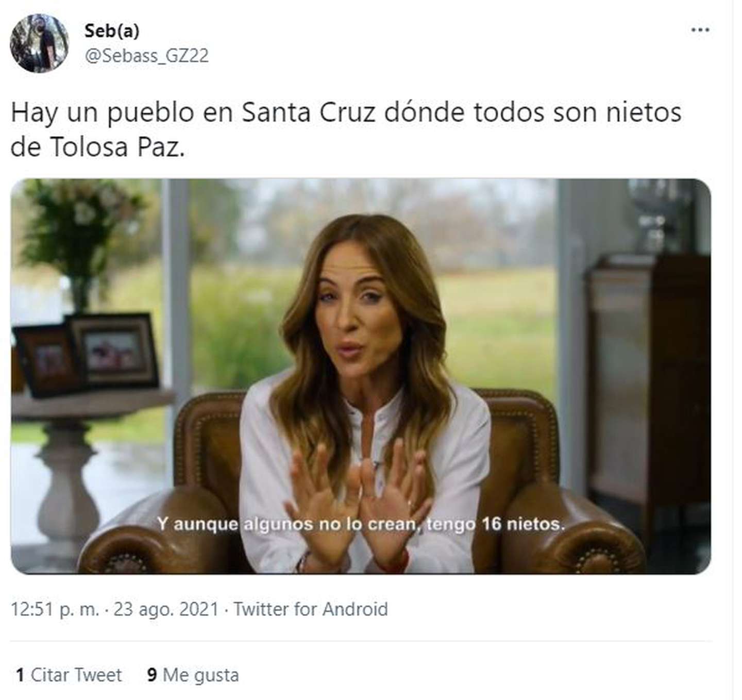Open the Seb(a) profile avatar picture
Viewport: 742px width, 700px height.
pos(39,43)
